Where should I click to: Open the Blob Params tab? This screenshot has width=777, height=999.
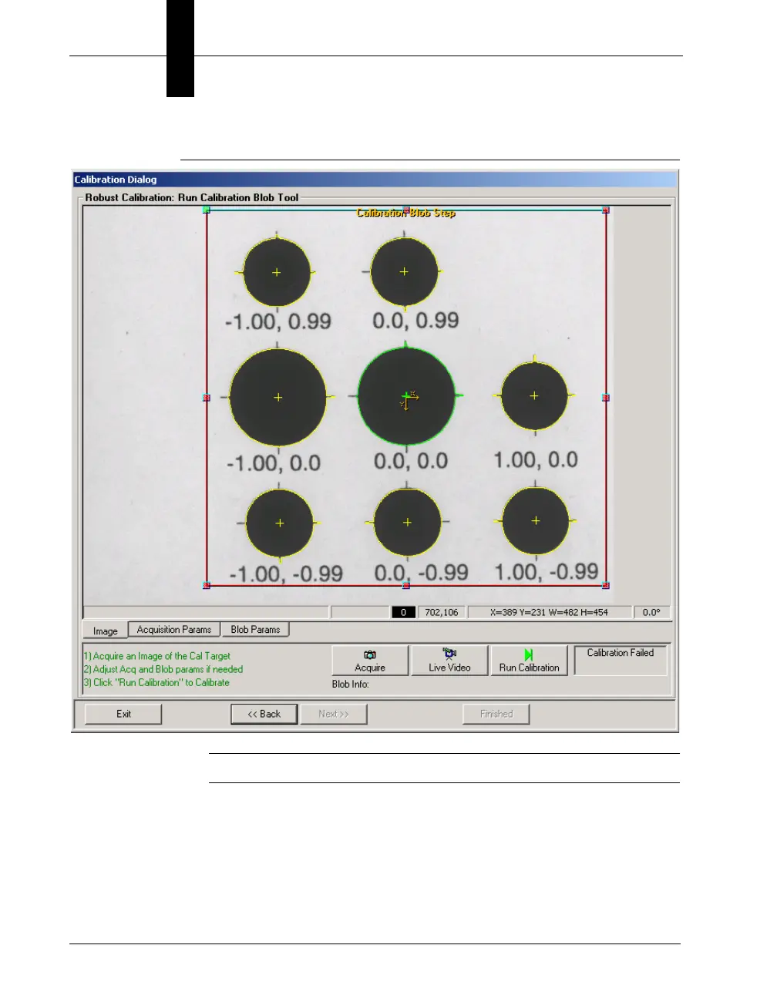pos(255,630)
